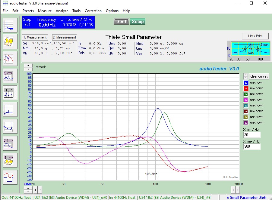
Task: Shift graph right with bottom-left right arrow
Action: pyautogui.click(x=40, y=190)
